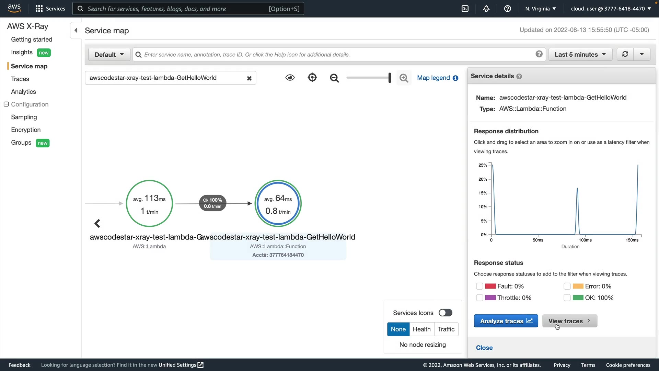Click the map zoom slider handle

click(390, 78)
